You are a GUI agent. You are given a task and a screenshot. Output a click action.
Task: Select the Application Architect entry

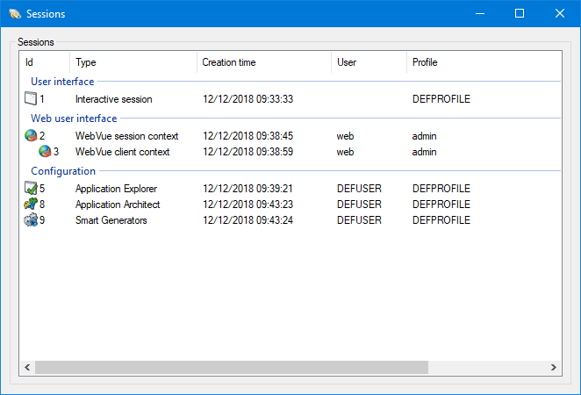(x=118, y=205)
